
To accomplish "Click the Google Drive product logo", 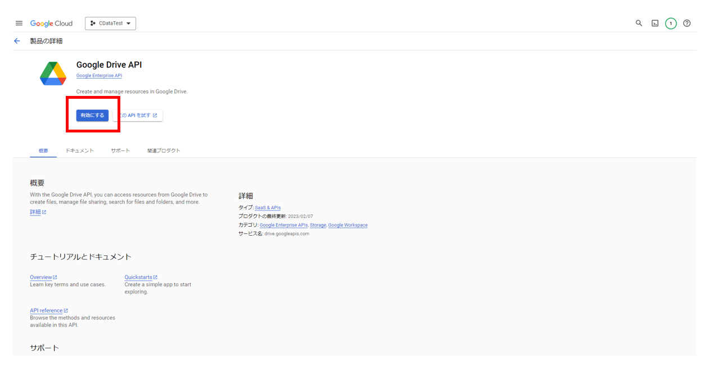I will tap(53, 74).
